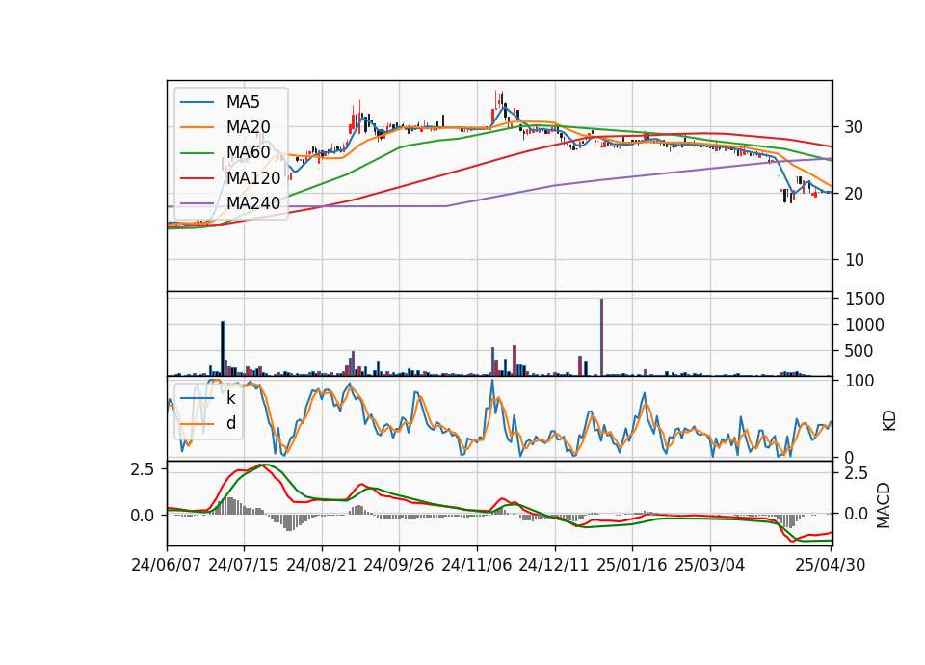The image size is (925, 665).
Task: Click the 24/08/21 date axis label
Action: pos(322,565)
